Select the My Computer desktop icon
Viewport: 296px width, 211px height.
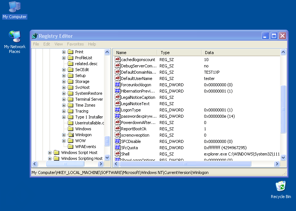(14, 10)
